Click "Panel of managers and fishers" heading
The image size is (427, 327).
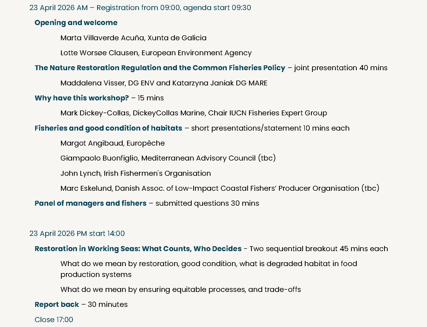(x=90, y=203)
